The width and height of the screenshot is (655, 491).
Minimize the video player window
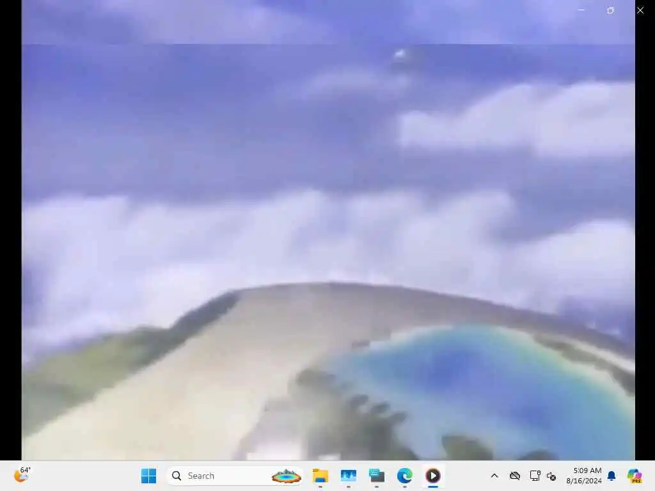click(581, 10)
